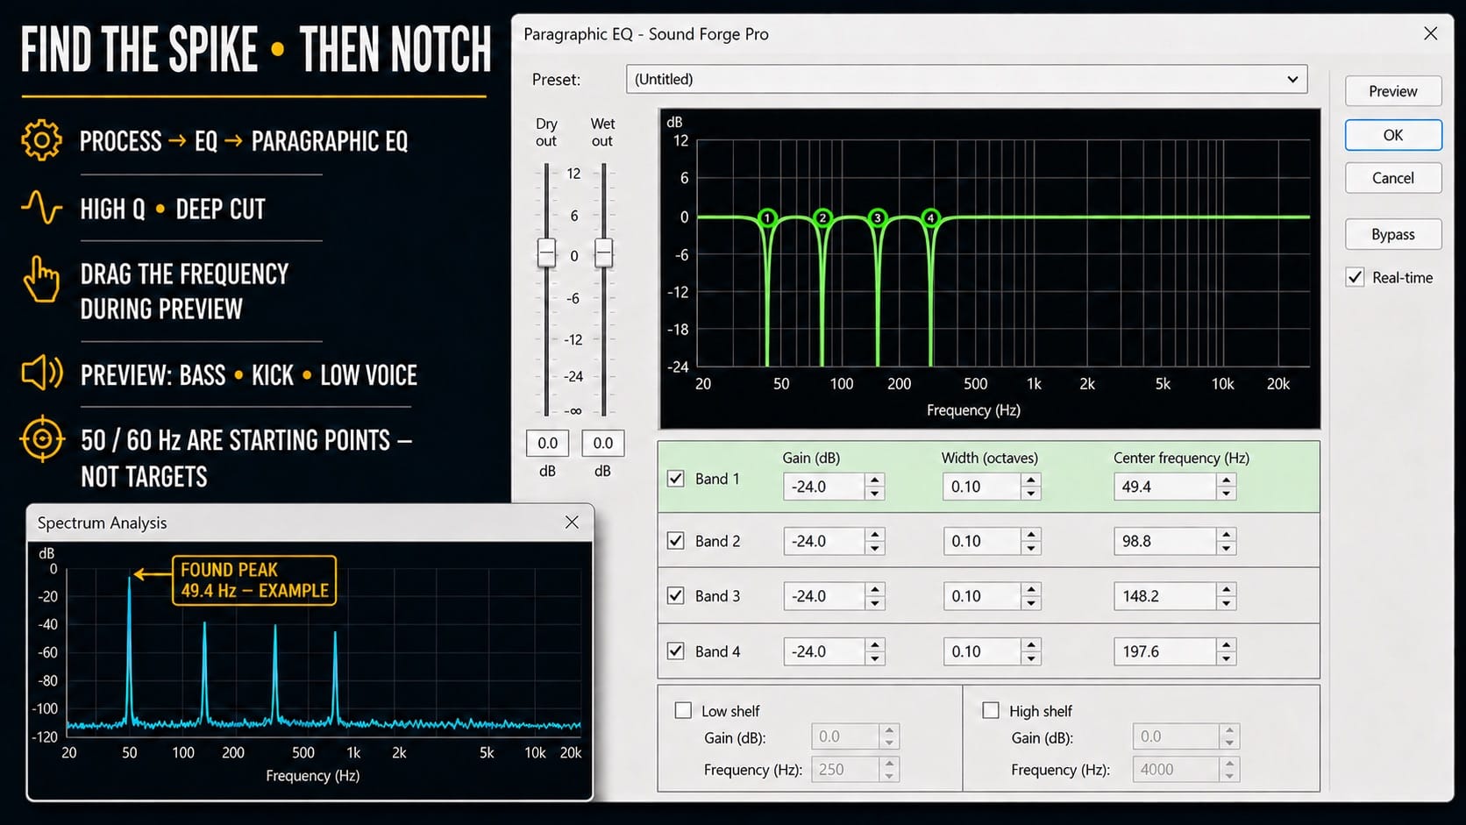This screenshot has height=825, width=1466.
Task: Click the Dry out dB value box
Action: (547, 443)
